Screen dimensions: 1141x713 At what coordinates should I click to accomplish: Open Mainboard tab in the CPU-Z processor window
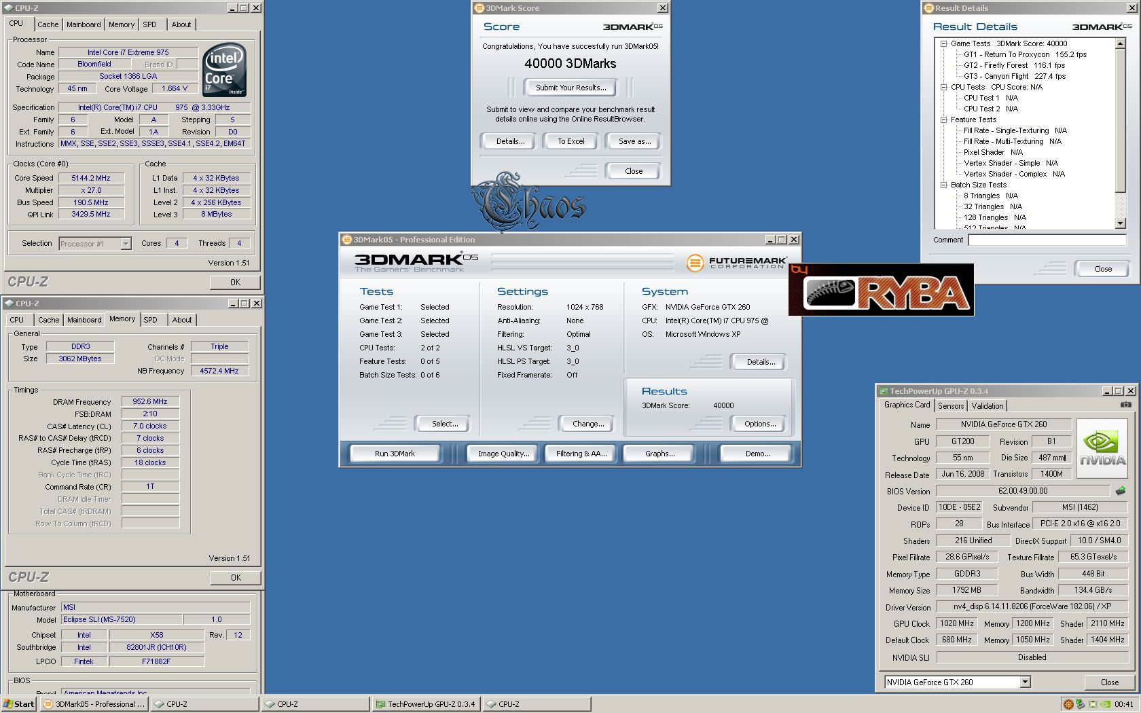coord(84,24)
